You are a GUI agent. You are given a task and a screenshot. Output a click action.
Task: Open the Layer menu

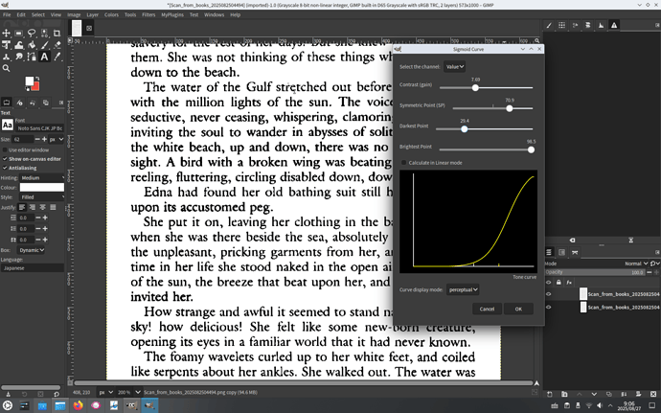tap(92, 14)
